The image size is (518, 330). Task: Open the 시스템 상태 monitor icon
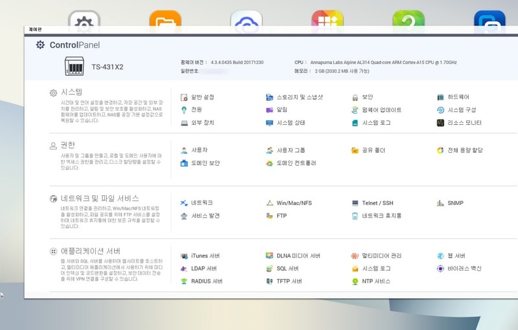tap(269, 123)
